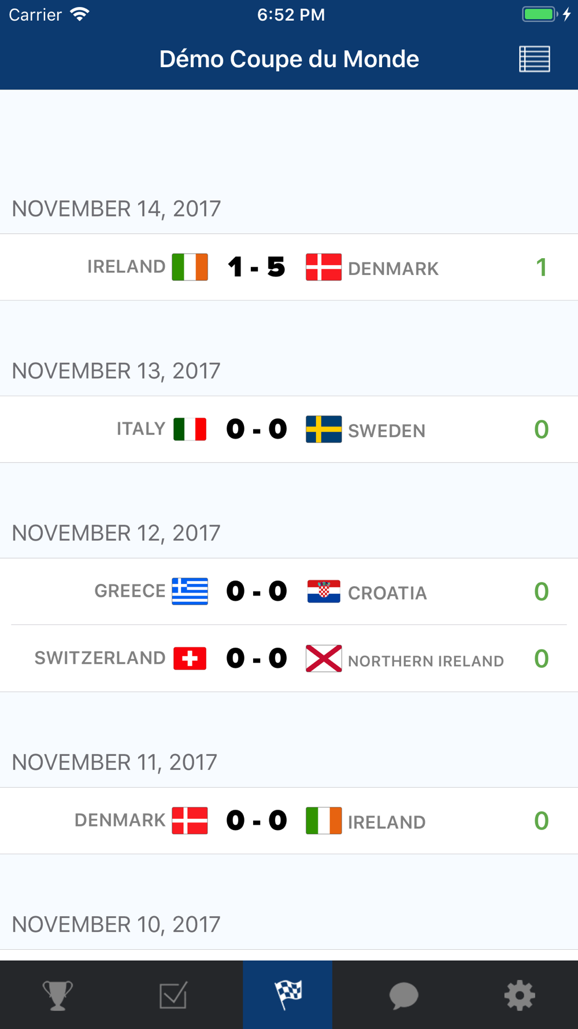The width and height of the screenshot is (578, 1029).
Task: Switch to the trophy rankings tab
Action: [x=58, y=995]
